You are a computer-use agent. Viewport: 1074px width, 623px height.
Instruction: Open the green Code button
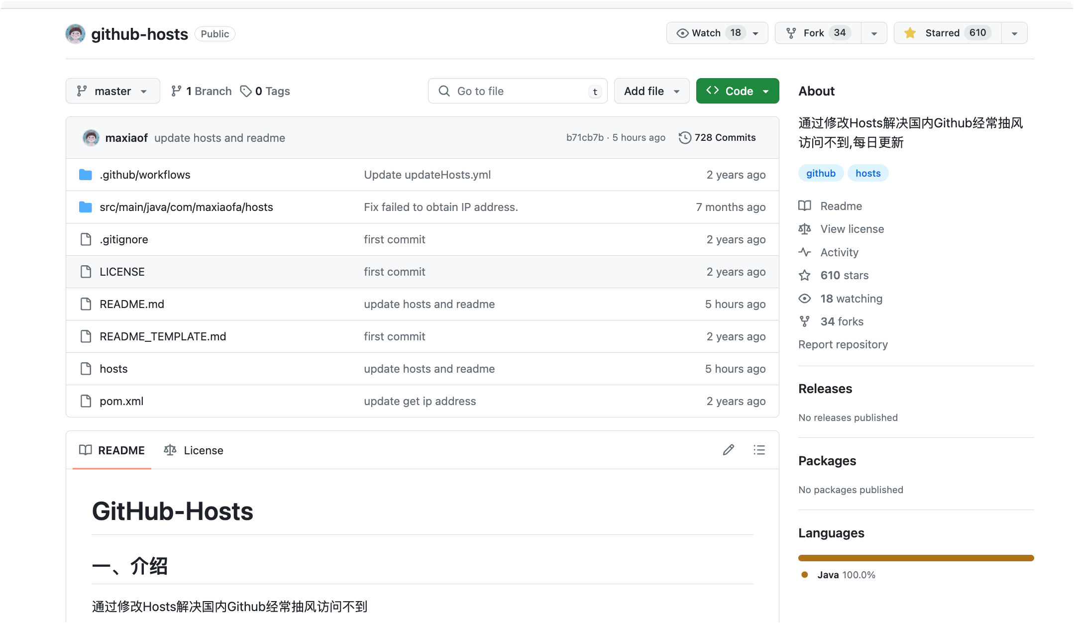737,91
